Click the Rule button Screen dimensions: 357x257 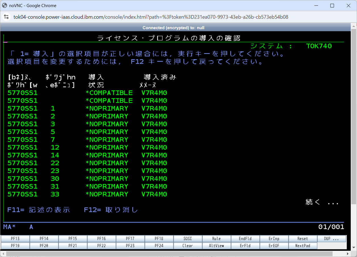coord(216,239)
